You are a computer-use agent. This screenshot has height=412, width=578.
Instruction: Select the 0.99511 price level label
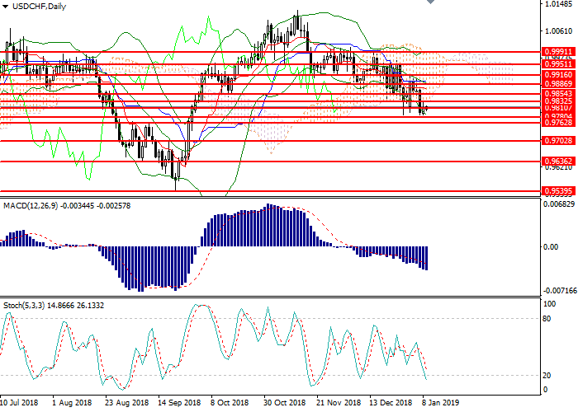tap(559, 63)
